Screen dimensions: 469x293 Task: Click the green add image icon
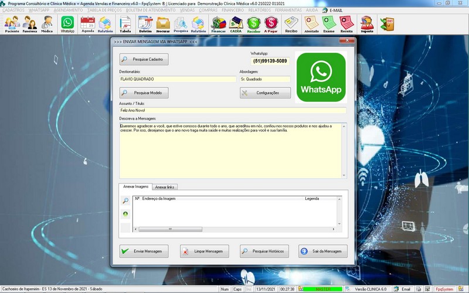125,214
